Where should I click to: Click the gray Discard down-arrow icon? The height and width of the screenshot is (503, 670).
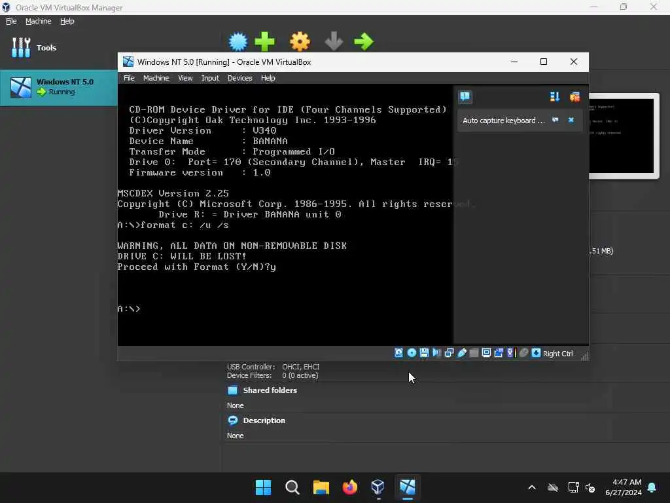(334, 41)
